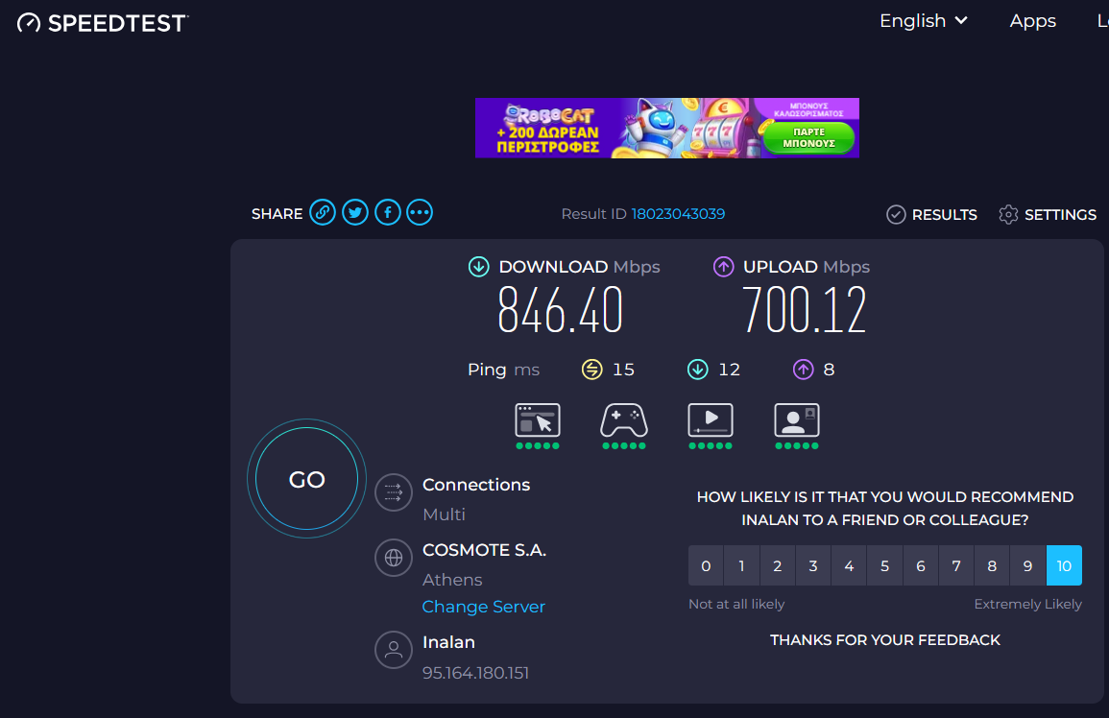1109x718 pixels.
Task: Click the Speedtest logo
Action: click(x=103, y=23)
